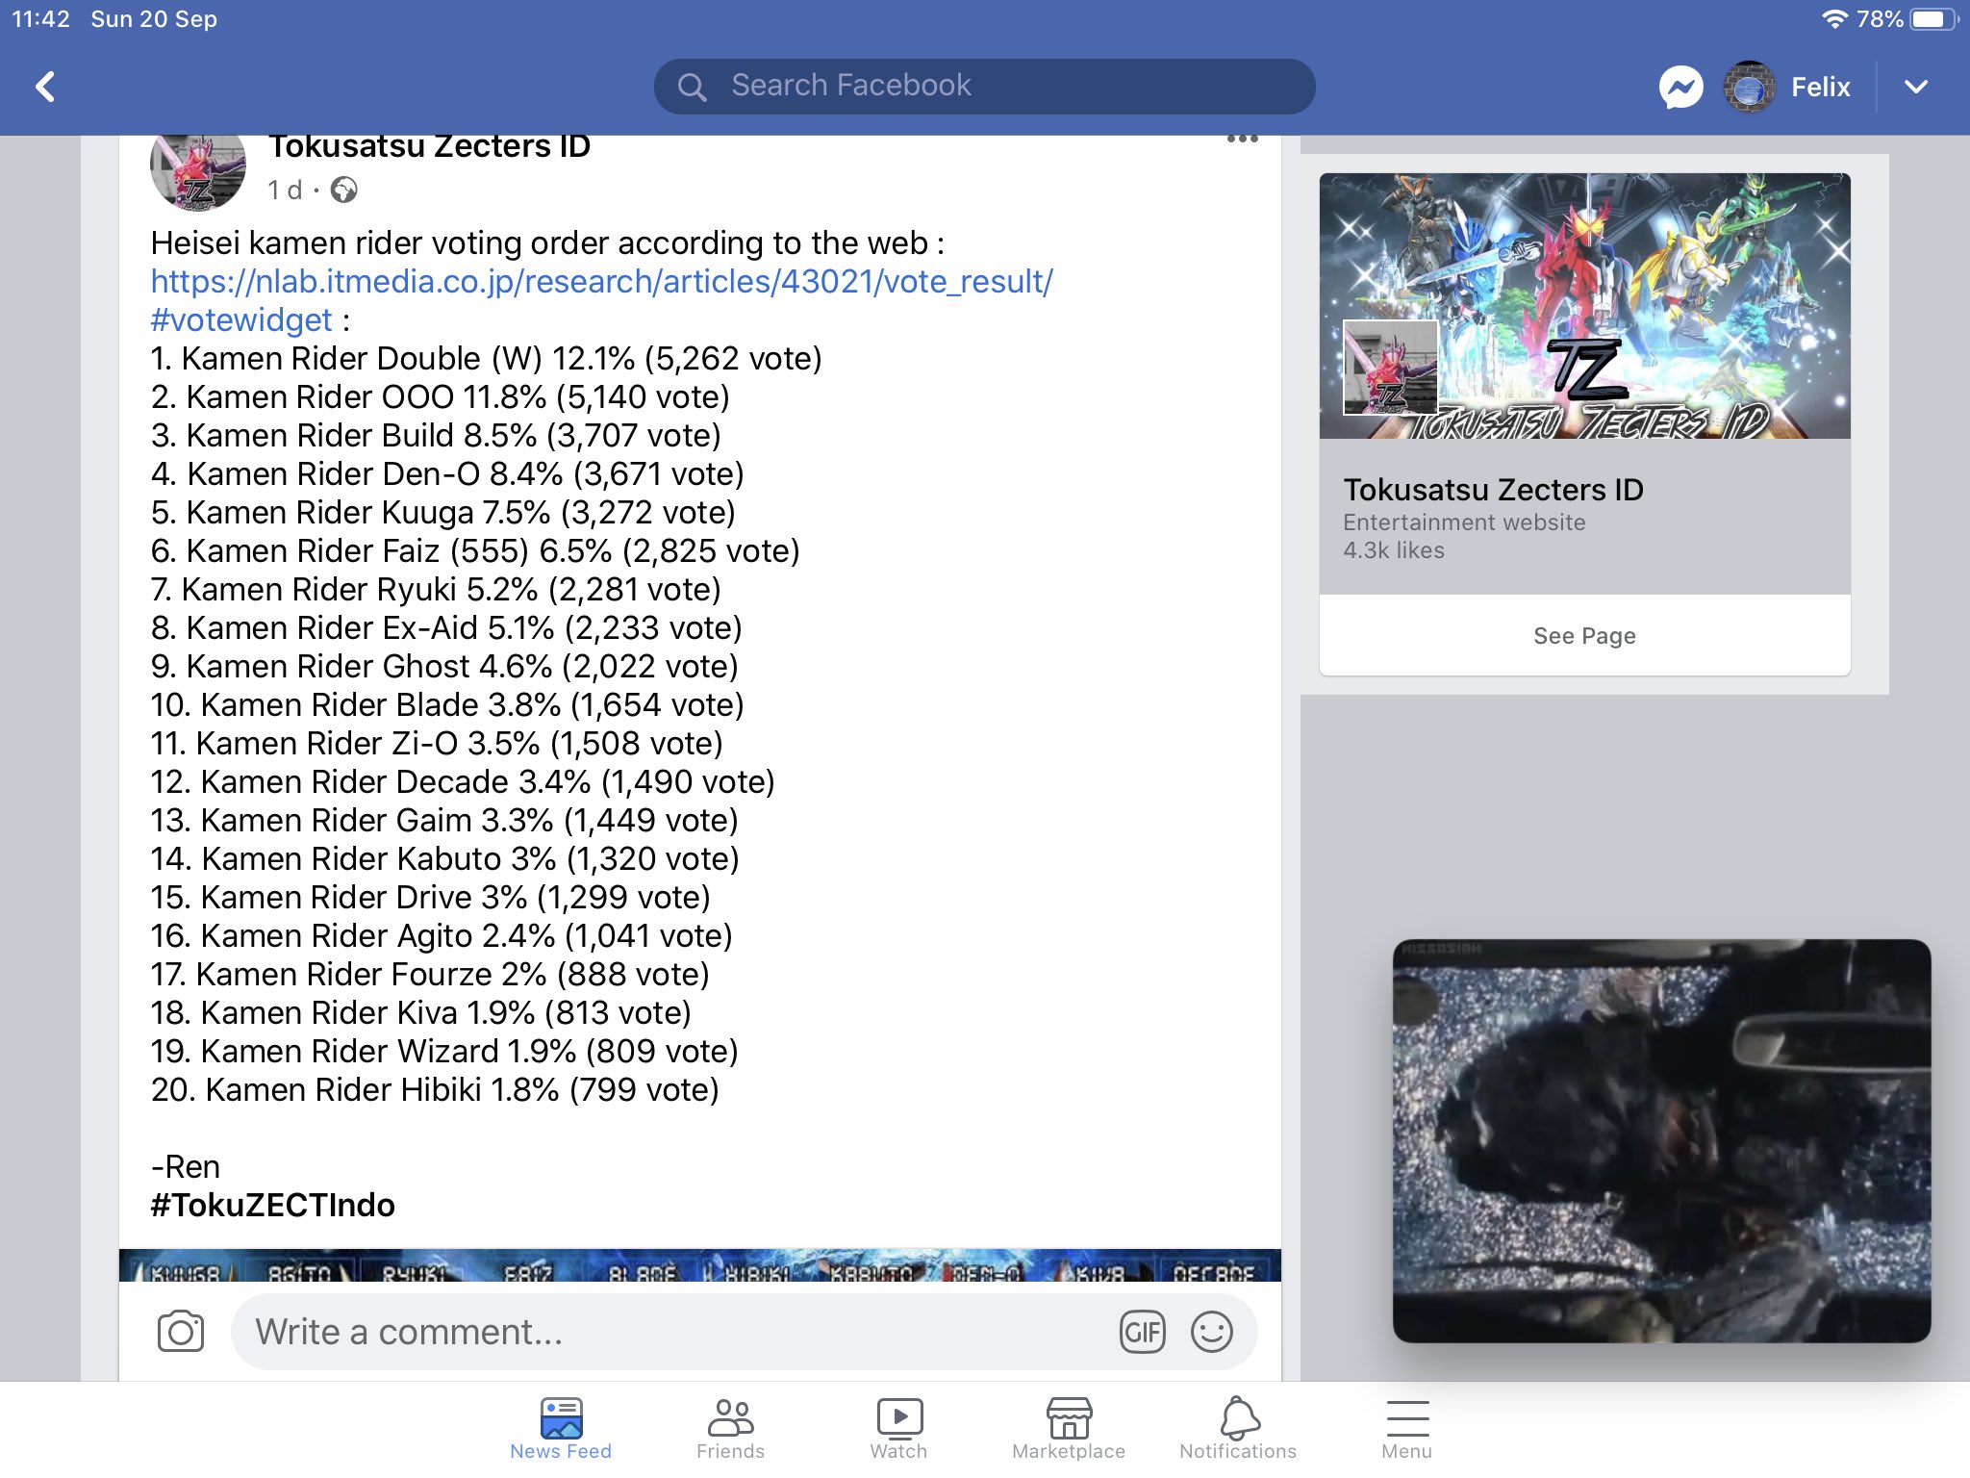Tap the Search Facebook field
The width and height of the screenshot is (1970, 1478).
(x=984, y=87)
